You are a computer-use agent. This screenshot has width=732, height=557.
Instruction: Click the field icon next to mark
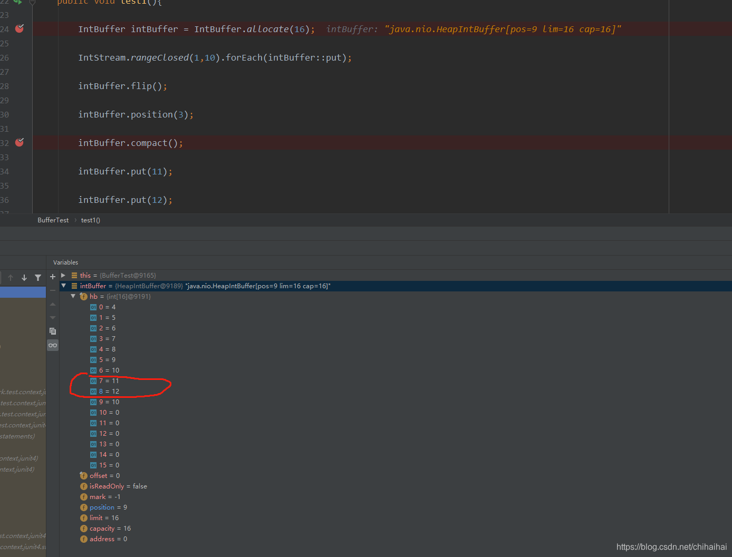click(83, 497)
